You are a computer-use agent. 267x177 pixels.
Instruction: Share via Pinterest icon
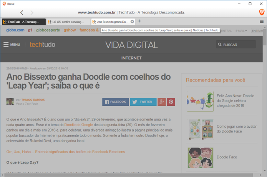pos(171,102)
